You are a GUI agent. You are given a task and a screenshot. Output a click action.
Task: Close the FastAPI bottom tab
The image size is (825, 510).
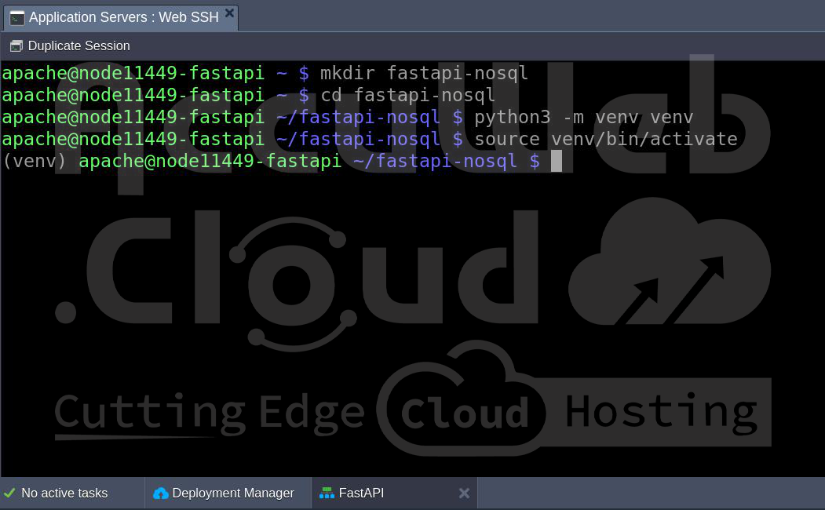(464, 494)
